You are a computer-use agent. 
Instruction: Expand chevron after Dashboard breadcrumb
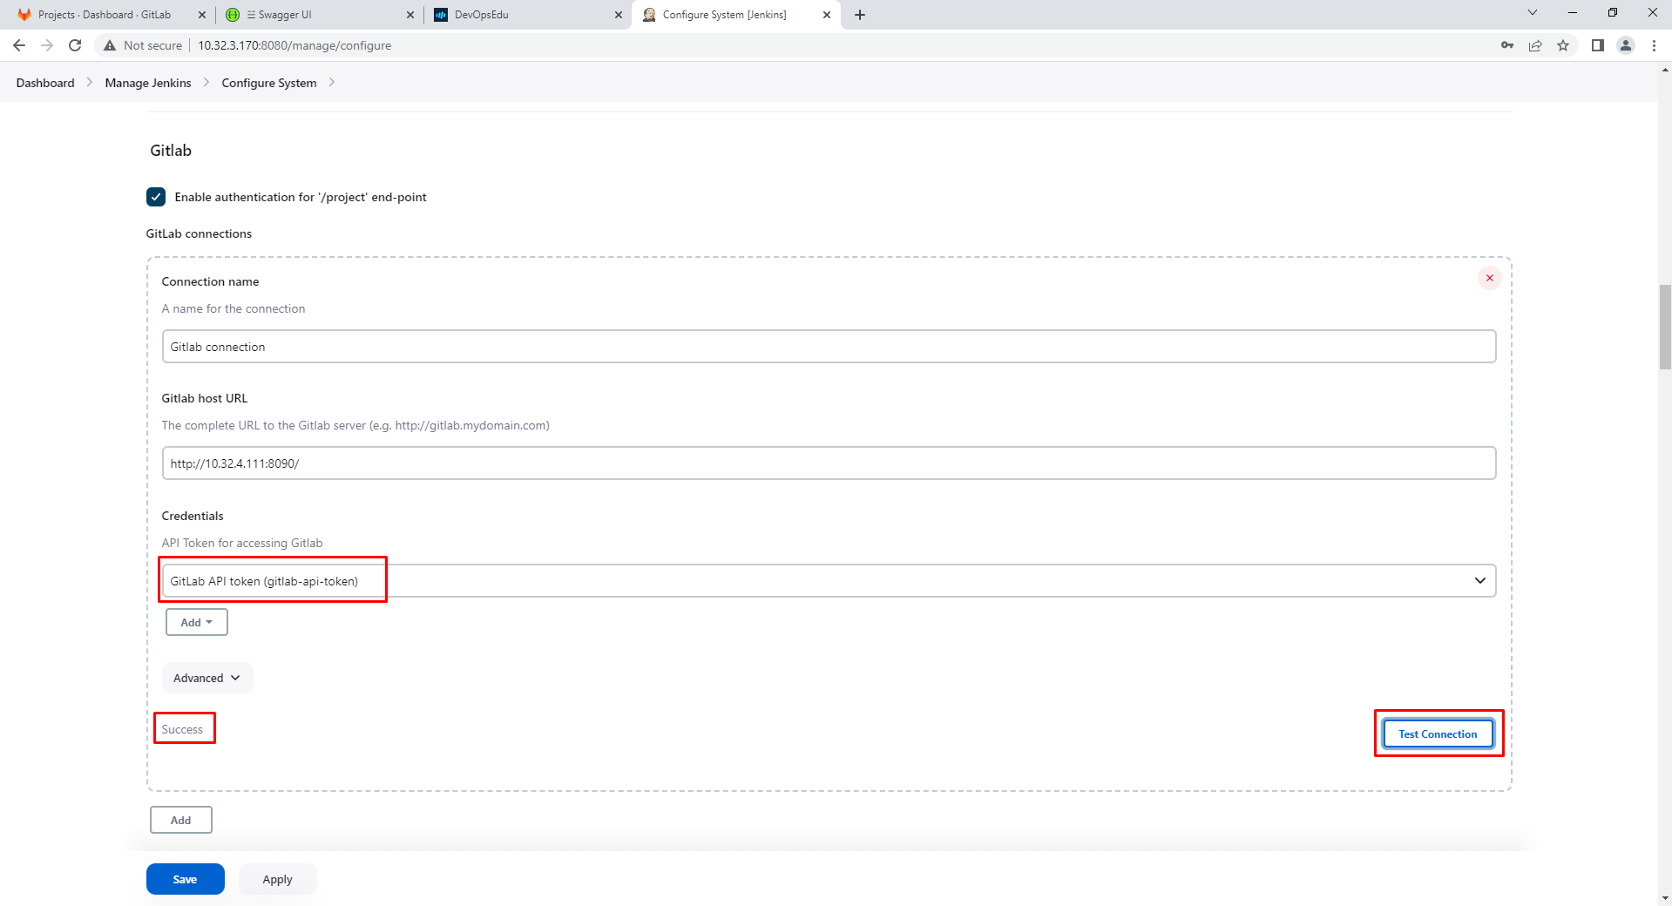[x=90, y=83]
